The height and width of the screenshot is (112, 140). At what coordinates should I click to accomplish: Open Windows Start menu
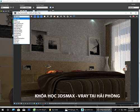click(x=3, y=110)
